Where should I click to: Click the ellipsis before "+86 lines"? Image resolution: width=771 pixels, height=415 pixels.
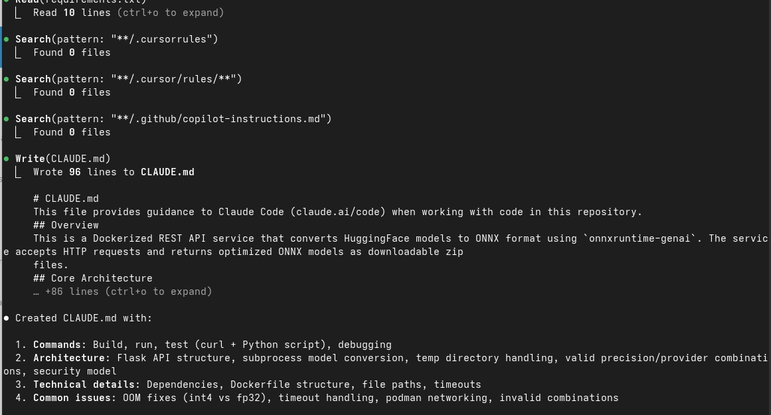click(37, 291)
